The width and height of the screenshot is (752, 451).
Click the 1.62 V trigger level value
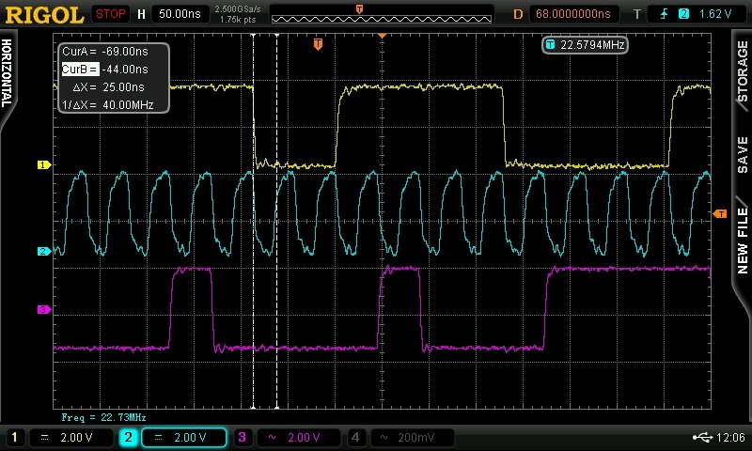point(715,14)
